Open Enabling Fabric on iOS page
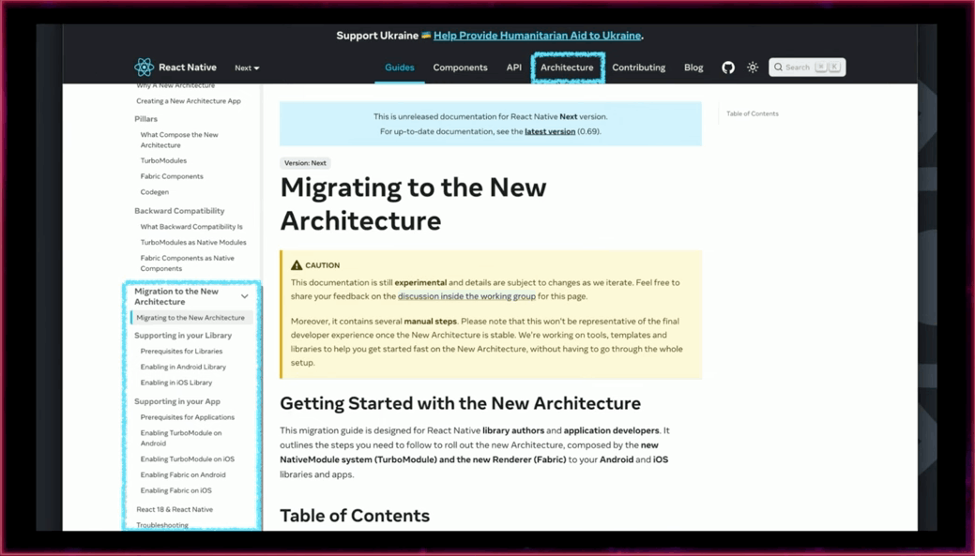This screenshot has height=556, width=975. click(176, 490)
